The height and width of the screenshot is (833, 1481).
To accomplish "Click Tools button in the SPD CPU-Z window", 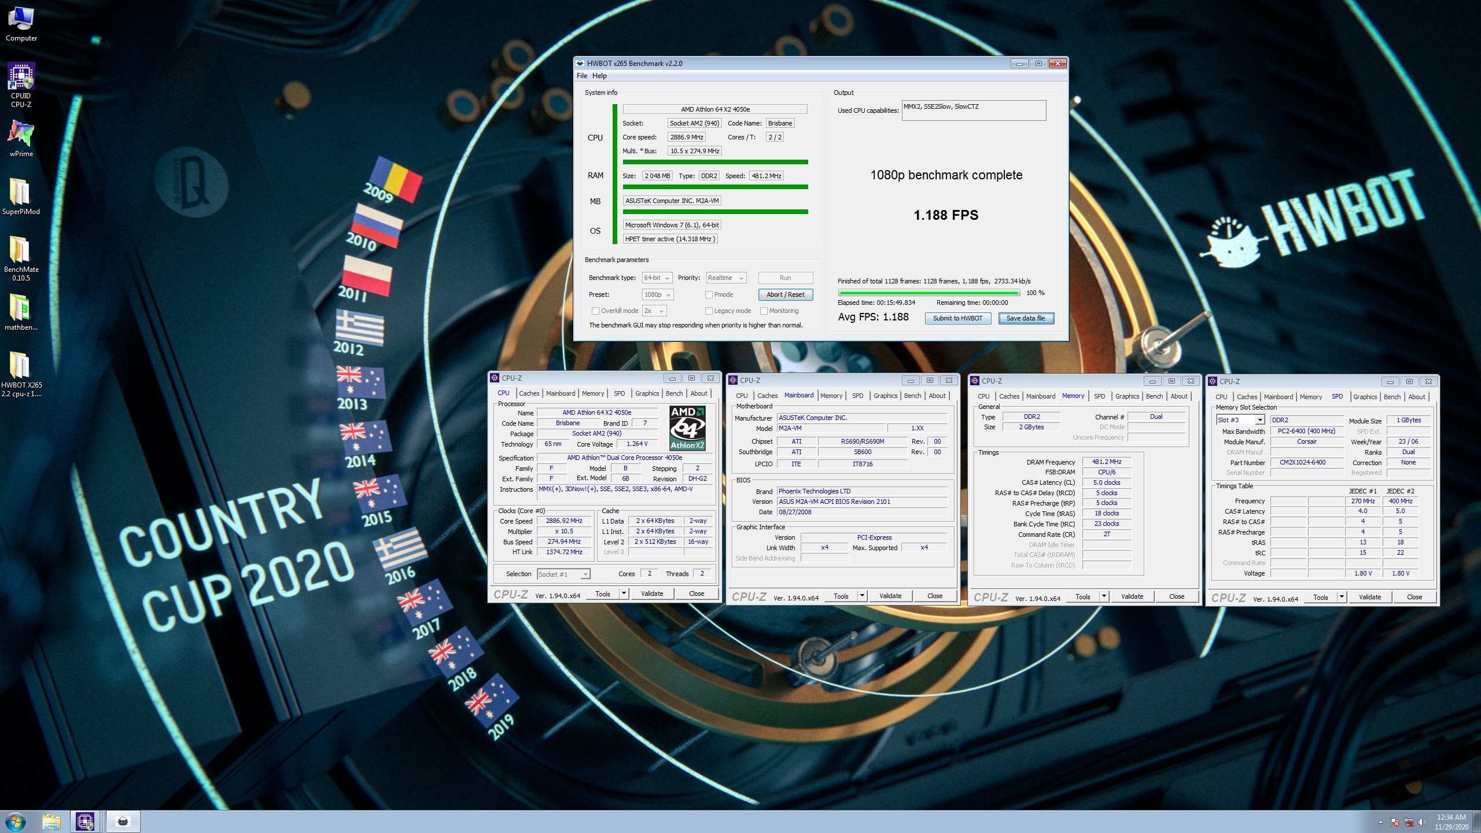I will click(1321, 597).
